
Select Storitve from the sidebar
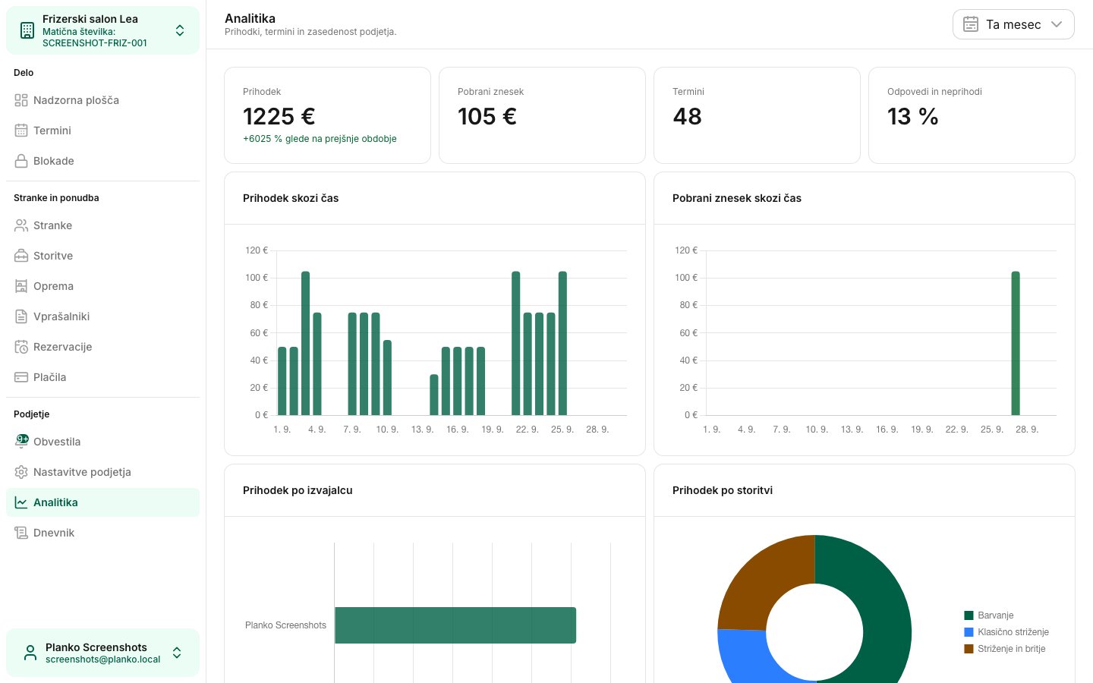tap(103, 256)
